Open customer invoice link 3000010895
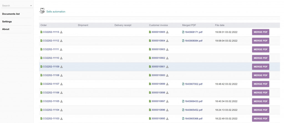The image size is (284, 123). point(158,119)
